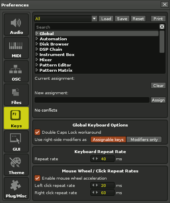Open the All category dropdown arrow

[x=94, y=19]
